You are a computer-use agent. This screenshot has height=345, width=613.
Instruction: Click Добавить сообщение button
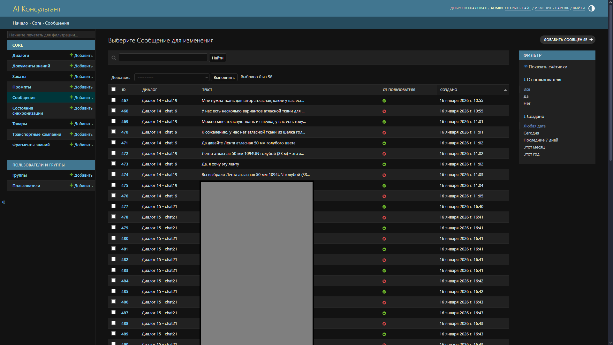tap(568, 40)
